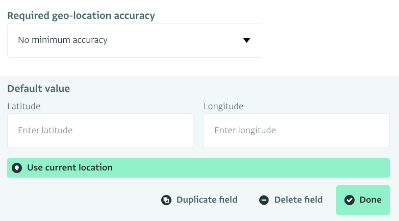Focus the Latitude input field

tap(100, 131)
